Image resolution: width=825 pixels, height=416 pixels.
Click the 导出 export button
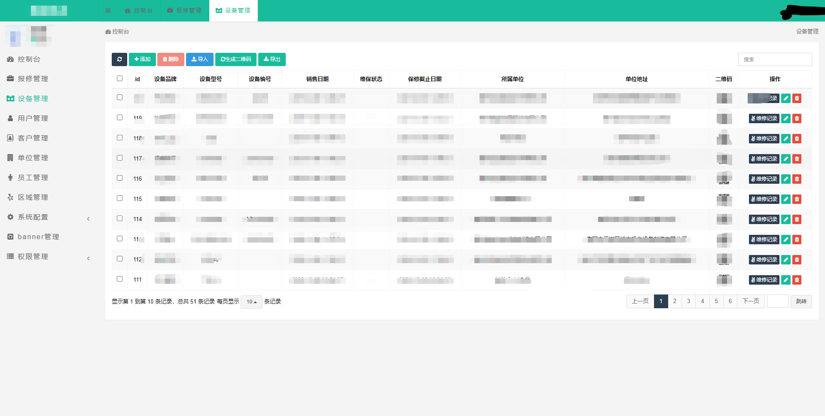pos(272,59)
